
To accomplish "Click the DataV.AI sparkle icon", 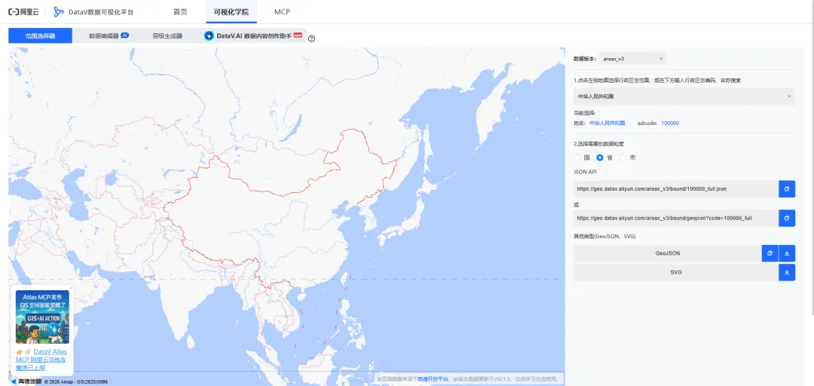I will 209,36.
